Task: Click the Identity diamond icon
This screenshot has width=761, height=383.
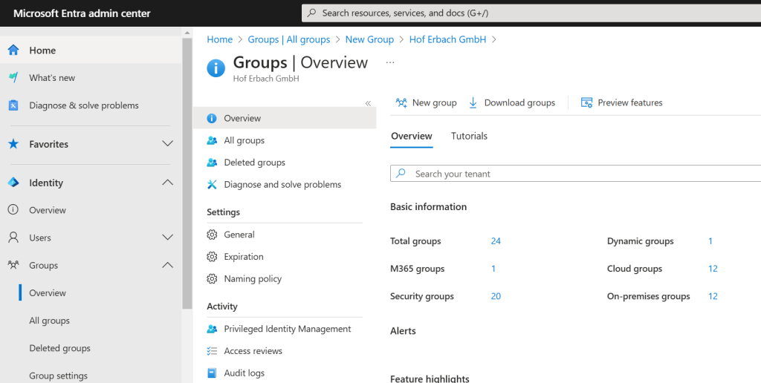Action: [13, 183]
